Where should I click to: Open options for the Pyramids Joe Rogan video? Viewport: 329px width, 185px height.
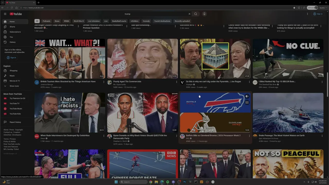(x=249, y=82)
